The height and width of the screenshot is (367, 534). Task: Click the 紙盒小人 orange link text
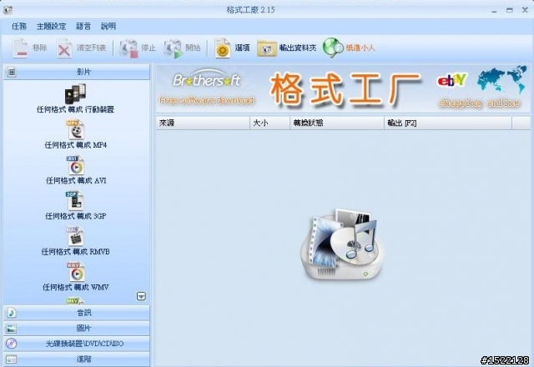click(x=360, y=48)
